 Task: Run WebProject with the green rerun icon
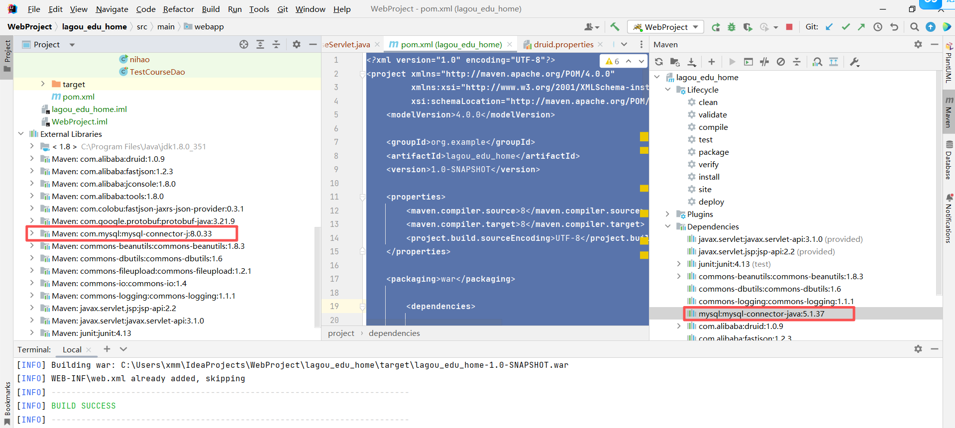coord(716,27)
